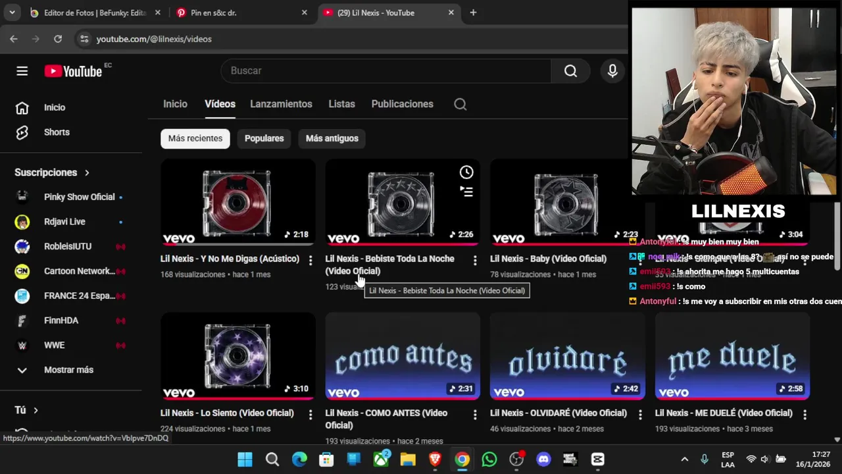Screen dimensions: 842x474
Task: Open options menu for COMO ANTES video
Action: pyautogui.click(x=475, y=415)
